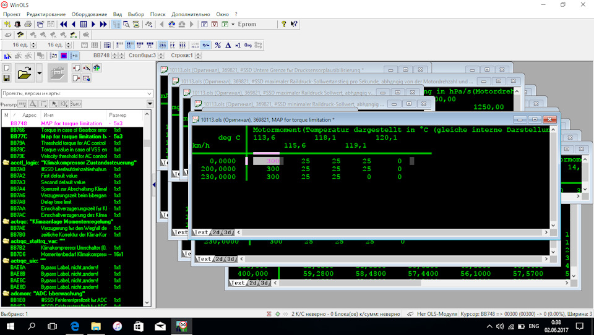Toggle 32-bit data width display
Viewport: 594px width, 335px height.
pos(140,45)
